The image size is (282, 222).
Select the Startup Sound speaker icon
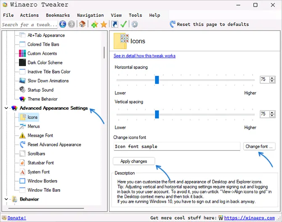pos(22,90)
